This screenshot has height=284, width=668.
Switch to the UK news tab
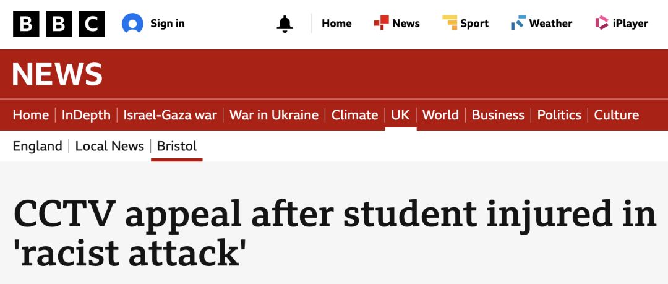pyautogui.click(x=401, y=115)
